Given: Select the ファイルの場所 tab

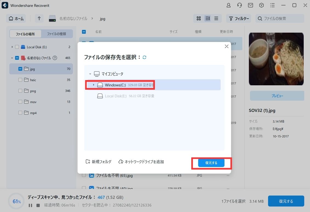Looking at the screenshot, I should point(25,34).
